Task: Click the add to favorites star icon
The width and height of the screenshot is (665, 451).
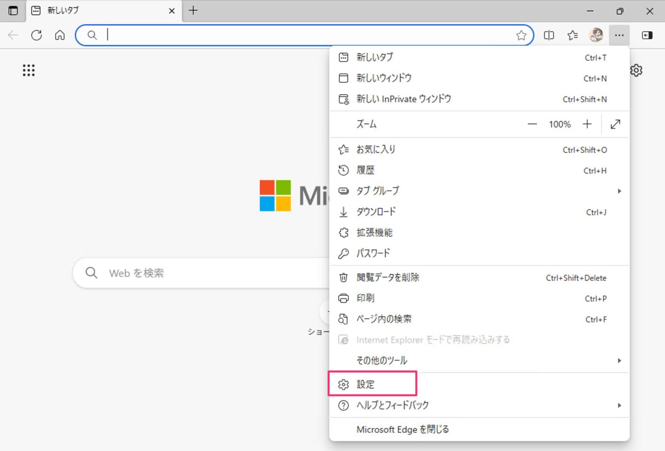Action: 522,35
